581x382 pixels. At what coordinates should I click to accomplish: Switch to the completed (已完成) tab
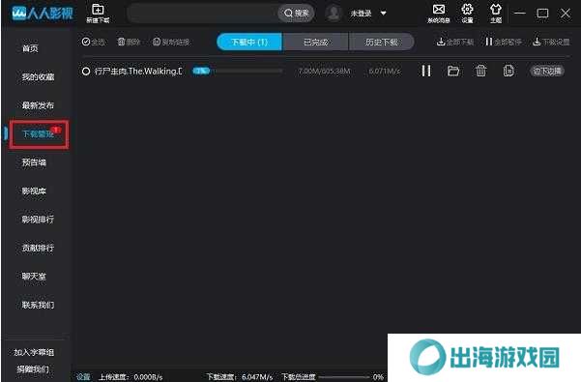click(315, 42)
